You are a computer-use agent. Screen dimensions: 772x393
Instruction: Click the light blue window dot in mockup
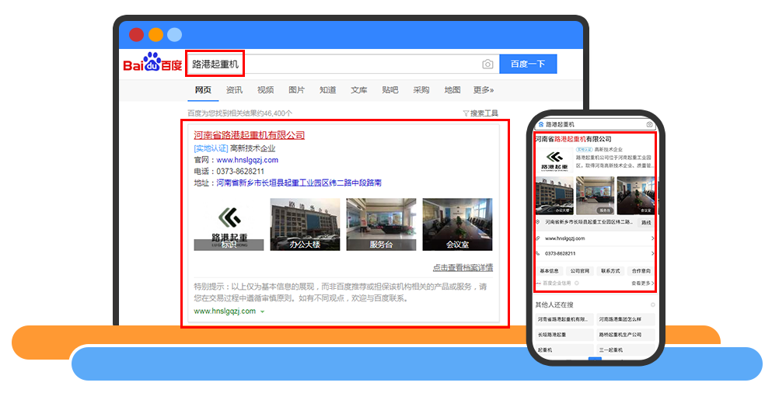(174, 35)
